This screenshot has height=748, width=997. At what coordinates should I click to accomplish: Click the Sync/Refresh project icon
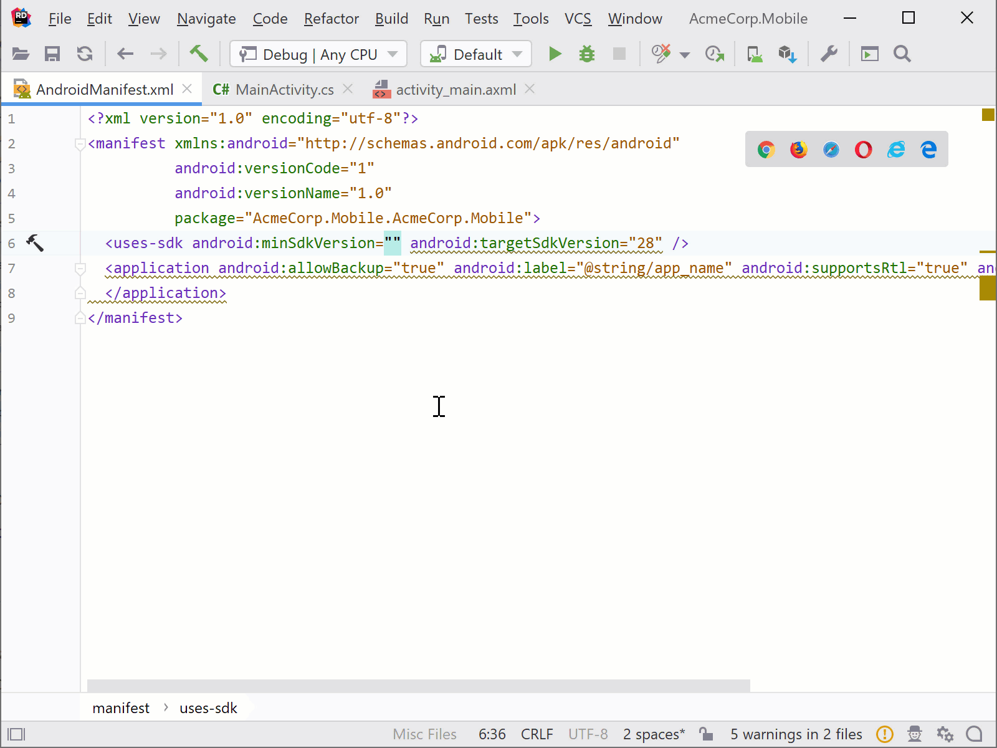(85, 54)
